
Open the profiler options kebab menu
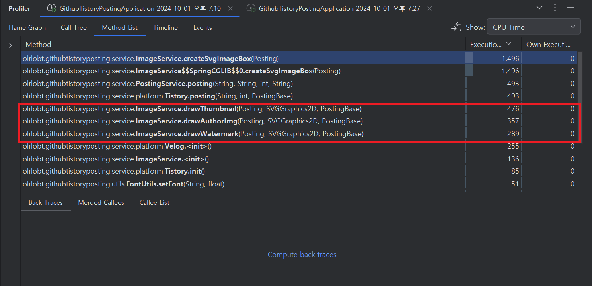tap(555, 8)
